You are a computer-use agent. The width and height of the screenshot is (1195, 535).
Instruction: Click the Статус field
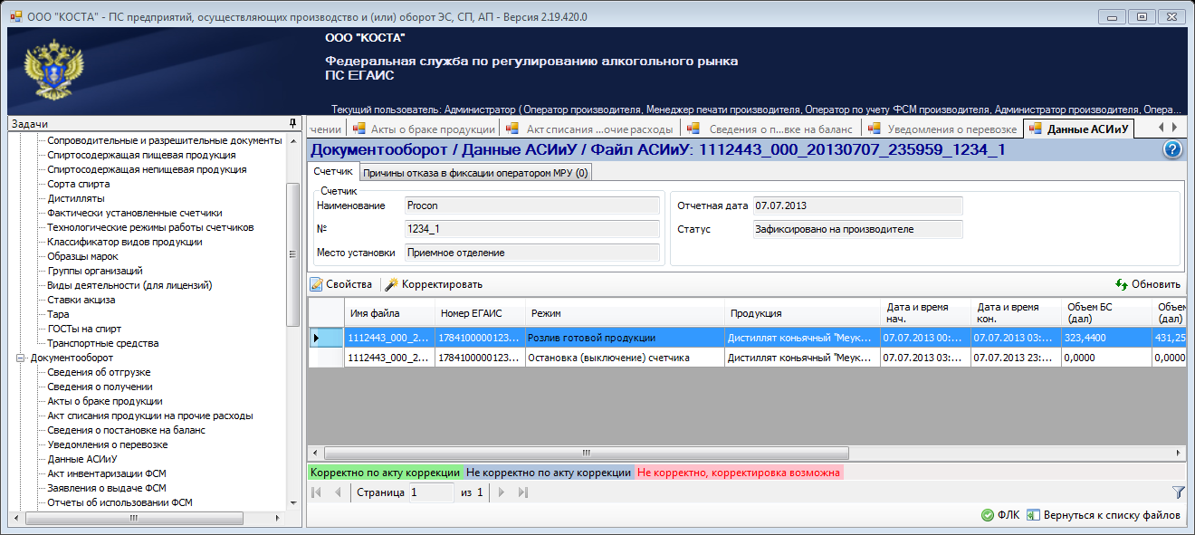coord(857,229)
